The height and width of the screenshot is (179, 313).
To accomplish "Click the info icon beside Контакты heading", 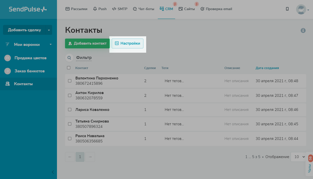I will click(x=303, y=31).
